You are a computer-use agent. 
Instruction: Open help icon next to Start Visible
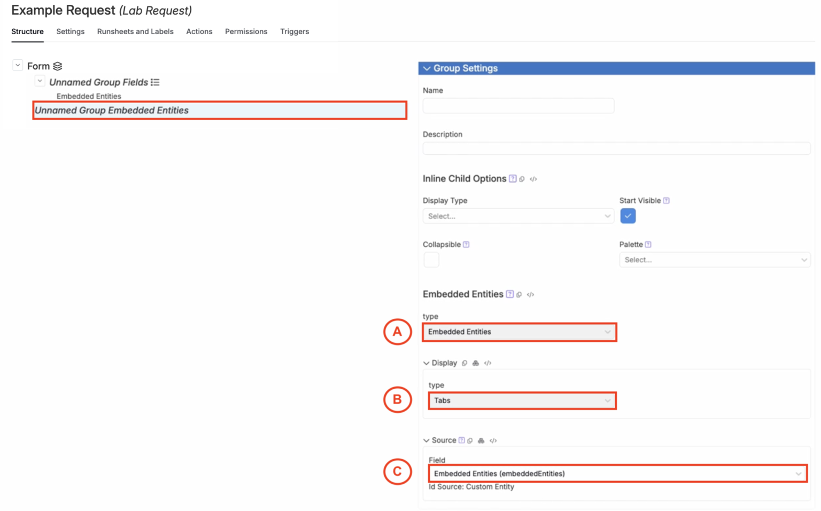666,201
